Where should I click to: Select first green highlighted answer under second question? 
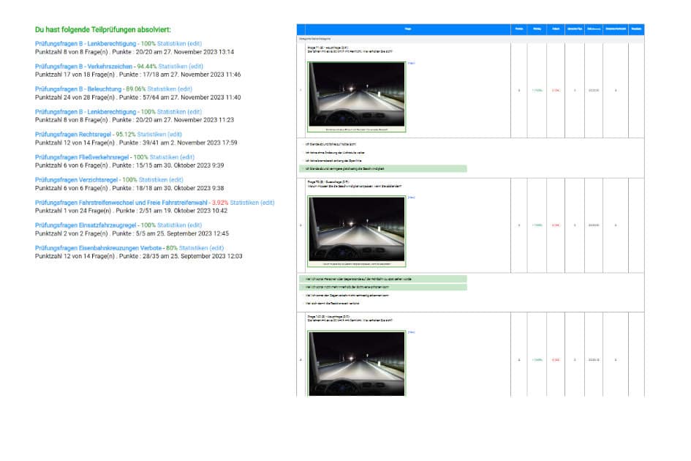383,279
